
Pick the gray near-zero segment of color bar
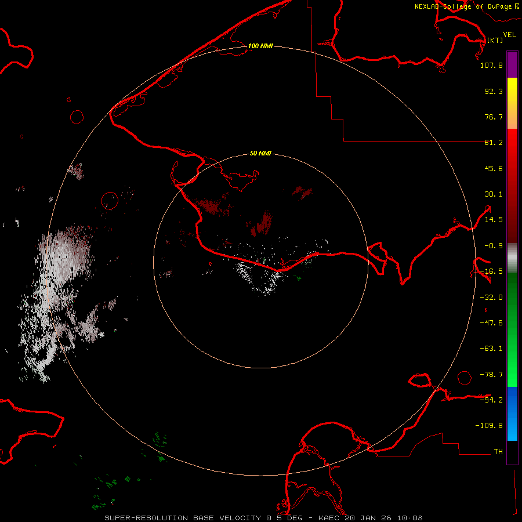(x=512, y=258)
